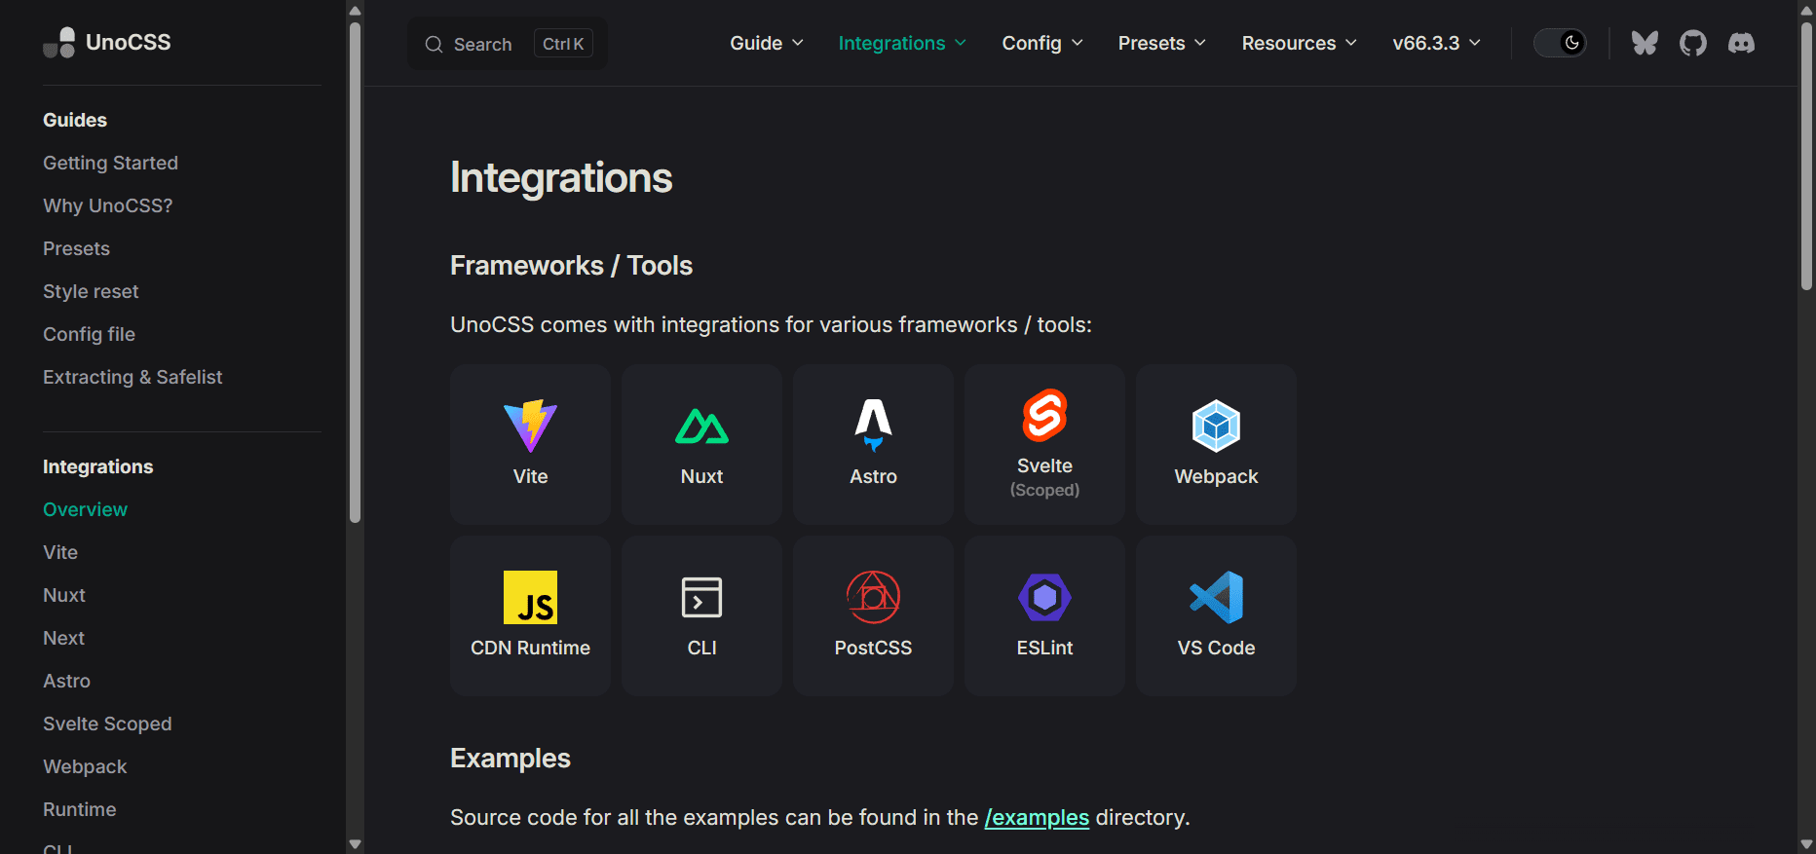
Task: Open Vite in sidebar integrations list
Action: (60, 552)
